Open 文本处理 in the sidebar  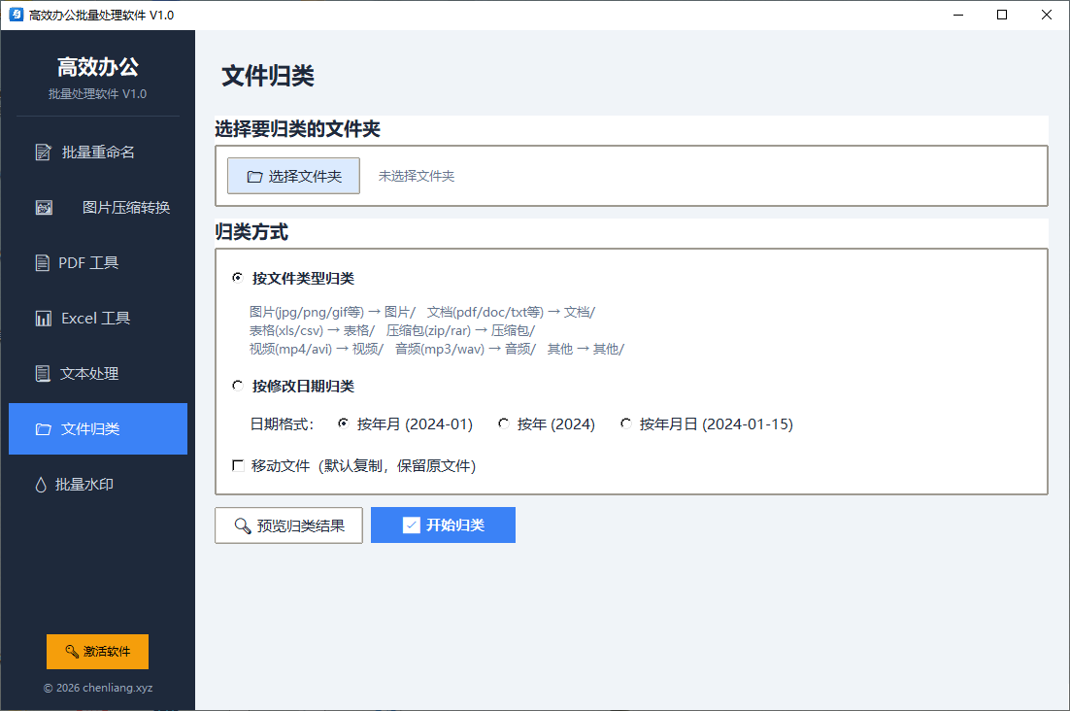[x=98, y=373]
